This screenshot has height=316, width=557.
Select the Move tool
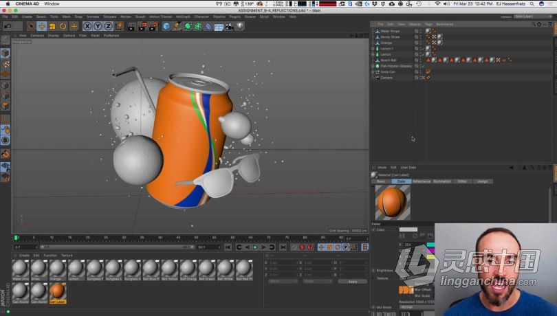click(42, 26)
